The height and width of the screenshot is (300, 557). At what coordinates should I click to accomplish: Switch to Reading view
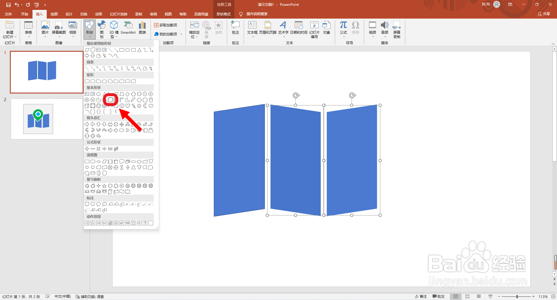[479, 297]
